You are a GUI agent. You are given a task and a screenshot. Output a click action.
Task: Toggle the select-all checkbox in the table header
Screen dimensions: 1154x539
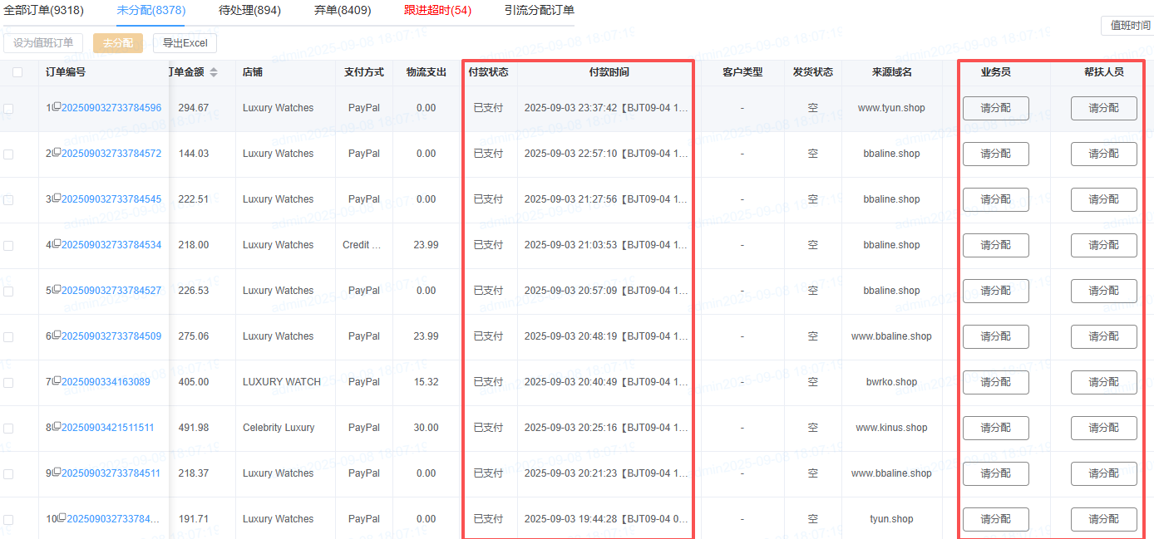coord(17,73)
